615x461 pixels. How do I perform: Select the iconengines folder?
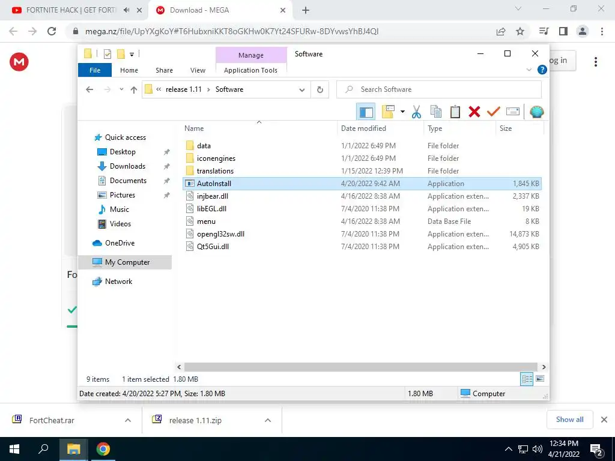pos(362,158)
